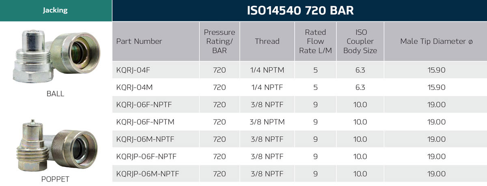Select part number KQRJ-04M

point(134,88)
